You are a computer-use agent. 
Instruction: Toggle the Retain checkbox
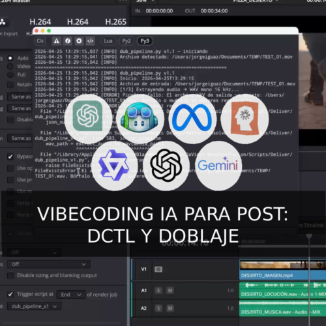click(10, 85)
